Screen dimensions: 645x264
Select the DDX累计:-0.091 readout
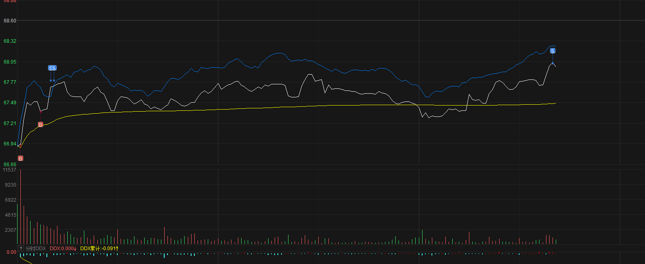tap(99, 249)
